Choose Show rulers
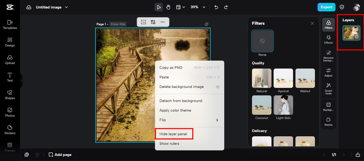 click(x=189, y=143)
